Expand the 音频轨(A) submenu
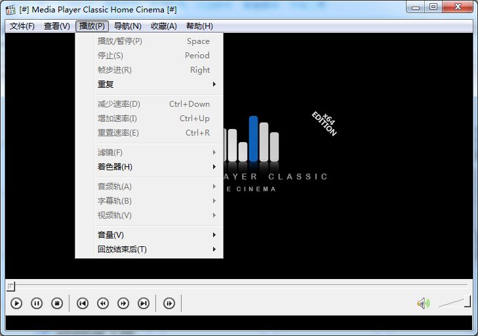Viewport: 478px width, 336px height. coord(149,187)
